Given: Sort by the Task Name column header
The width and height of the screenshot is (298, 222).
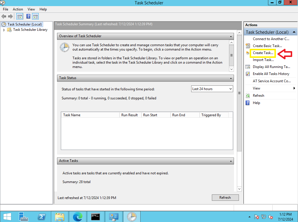Looking at the screenshot, I should point(90,115).
